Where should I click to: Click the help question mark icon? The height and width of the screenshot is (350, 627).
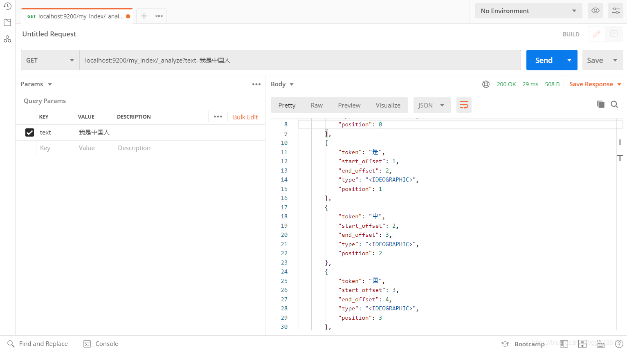point(619,344)
